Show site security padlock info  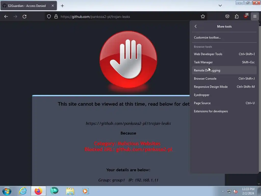click(x=56, y=17)
